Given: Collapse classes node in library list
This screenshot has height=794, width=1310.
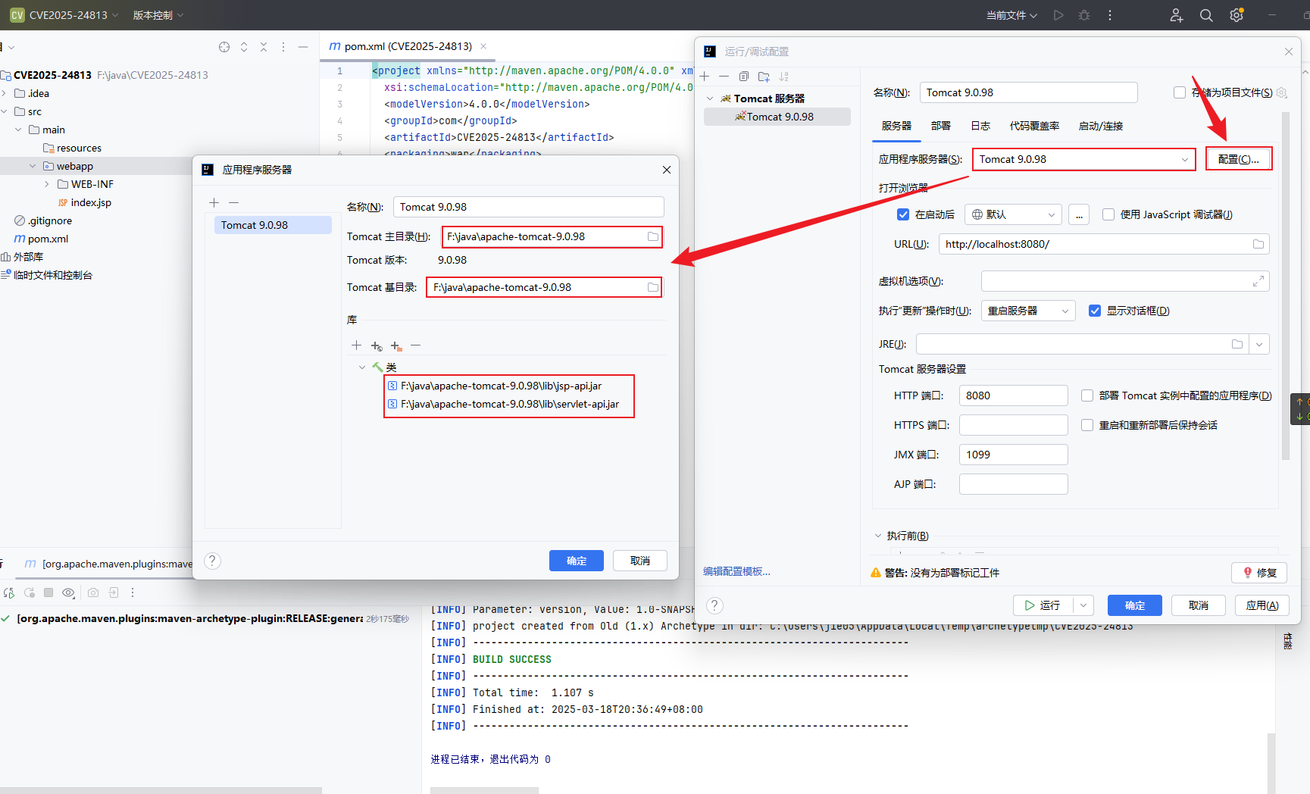Looking at the screenshot, I should click(x=362, y=367).
